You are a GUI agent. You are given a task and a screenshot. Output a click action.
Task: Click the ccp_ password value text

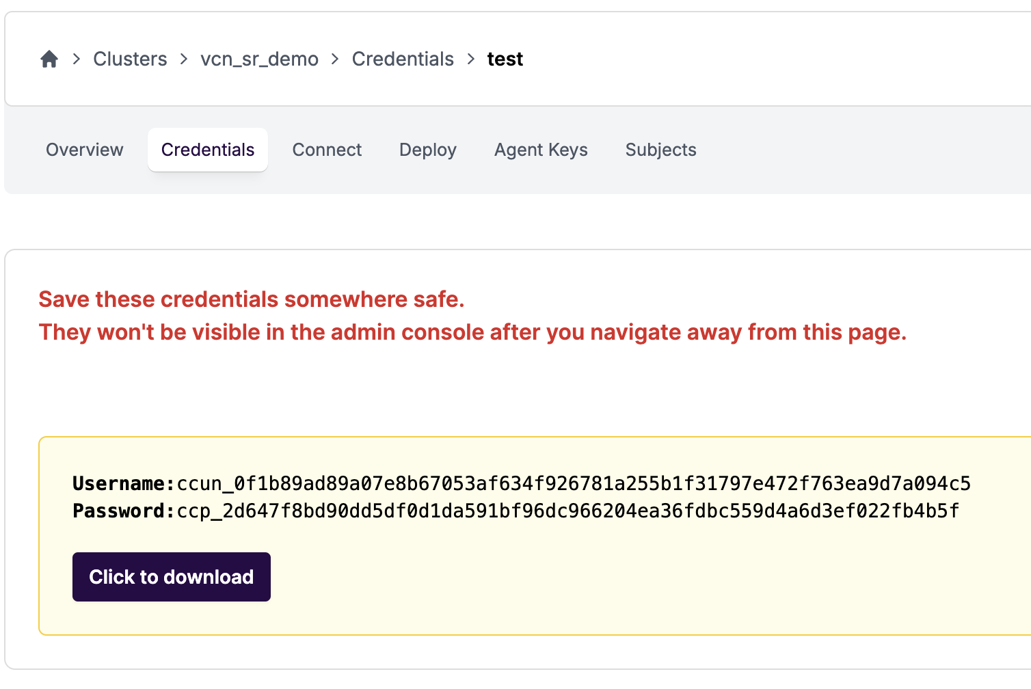tap(568, 511)
